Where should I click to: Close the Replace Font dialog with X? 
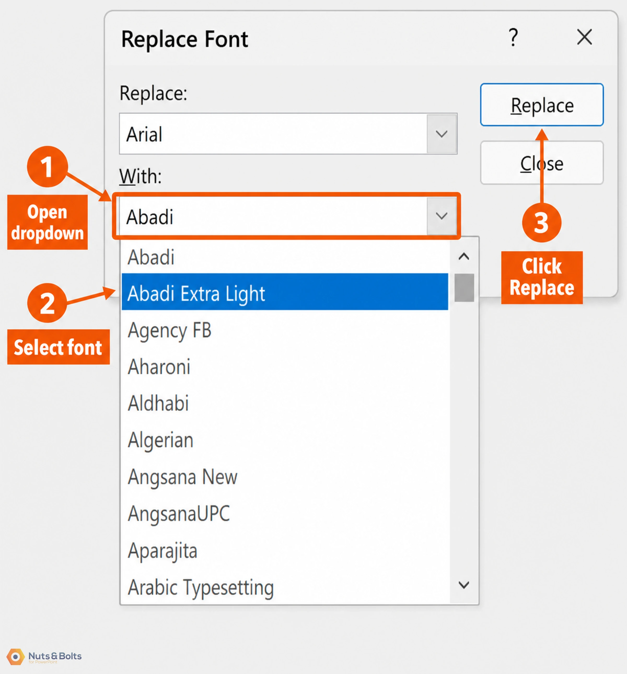click(584, 37)
